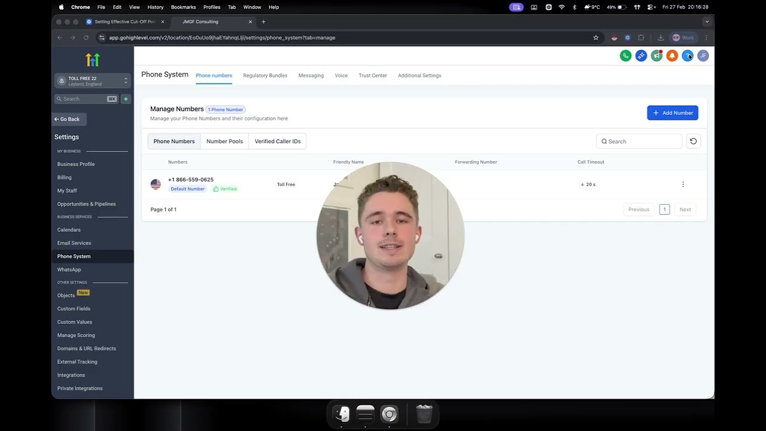Open the blue help question mark icon
Viewport: 766px width, 431px height.
688,56
